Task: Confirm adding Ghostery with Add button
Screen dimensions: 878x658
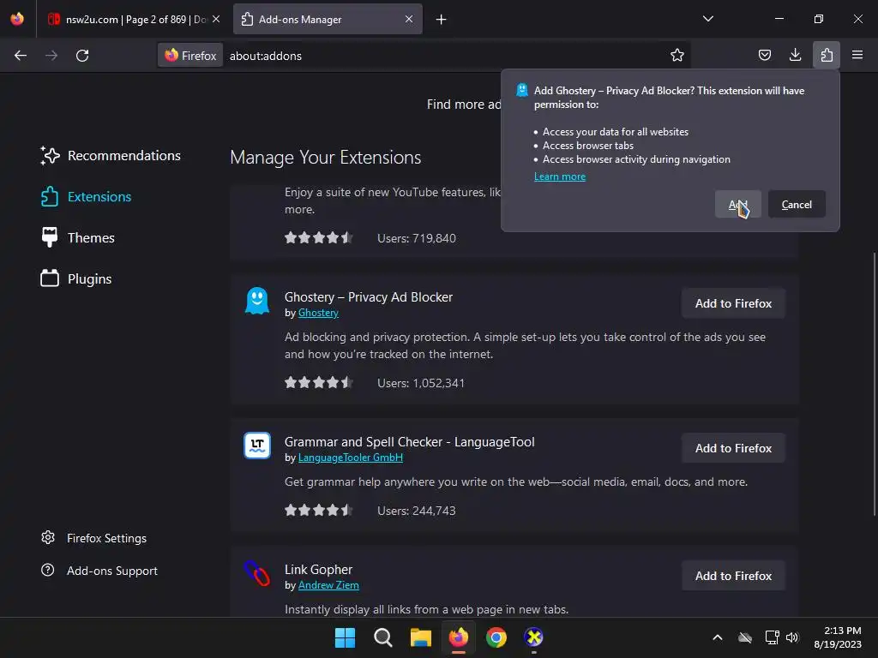Action: click(737, 204)
